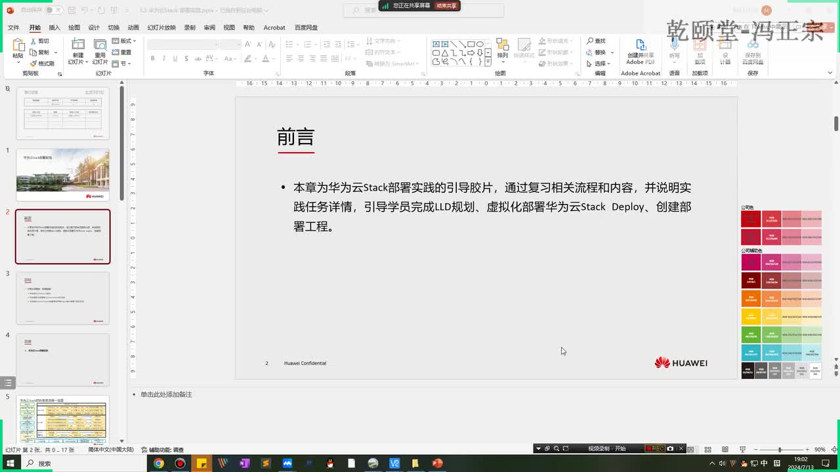
Task: Click the camera screenshot icon on the recorder bar
Action: (x=670, y=448)
